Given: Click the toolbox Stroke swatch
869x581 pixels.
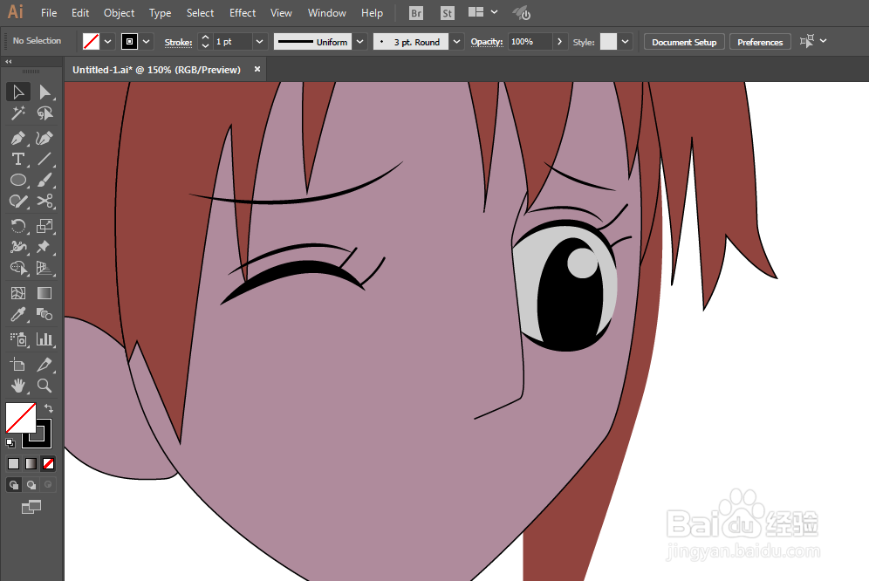Looking at the screenshot, I should click(44, 440).
